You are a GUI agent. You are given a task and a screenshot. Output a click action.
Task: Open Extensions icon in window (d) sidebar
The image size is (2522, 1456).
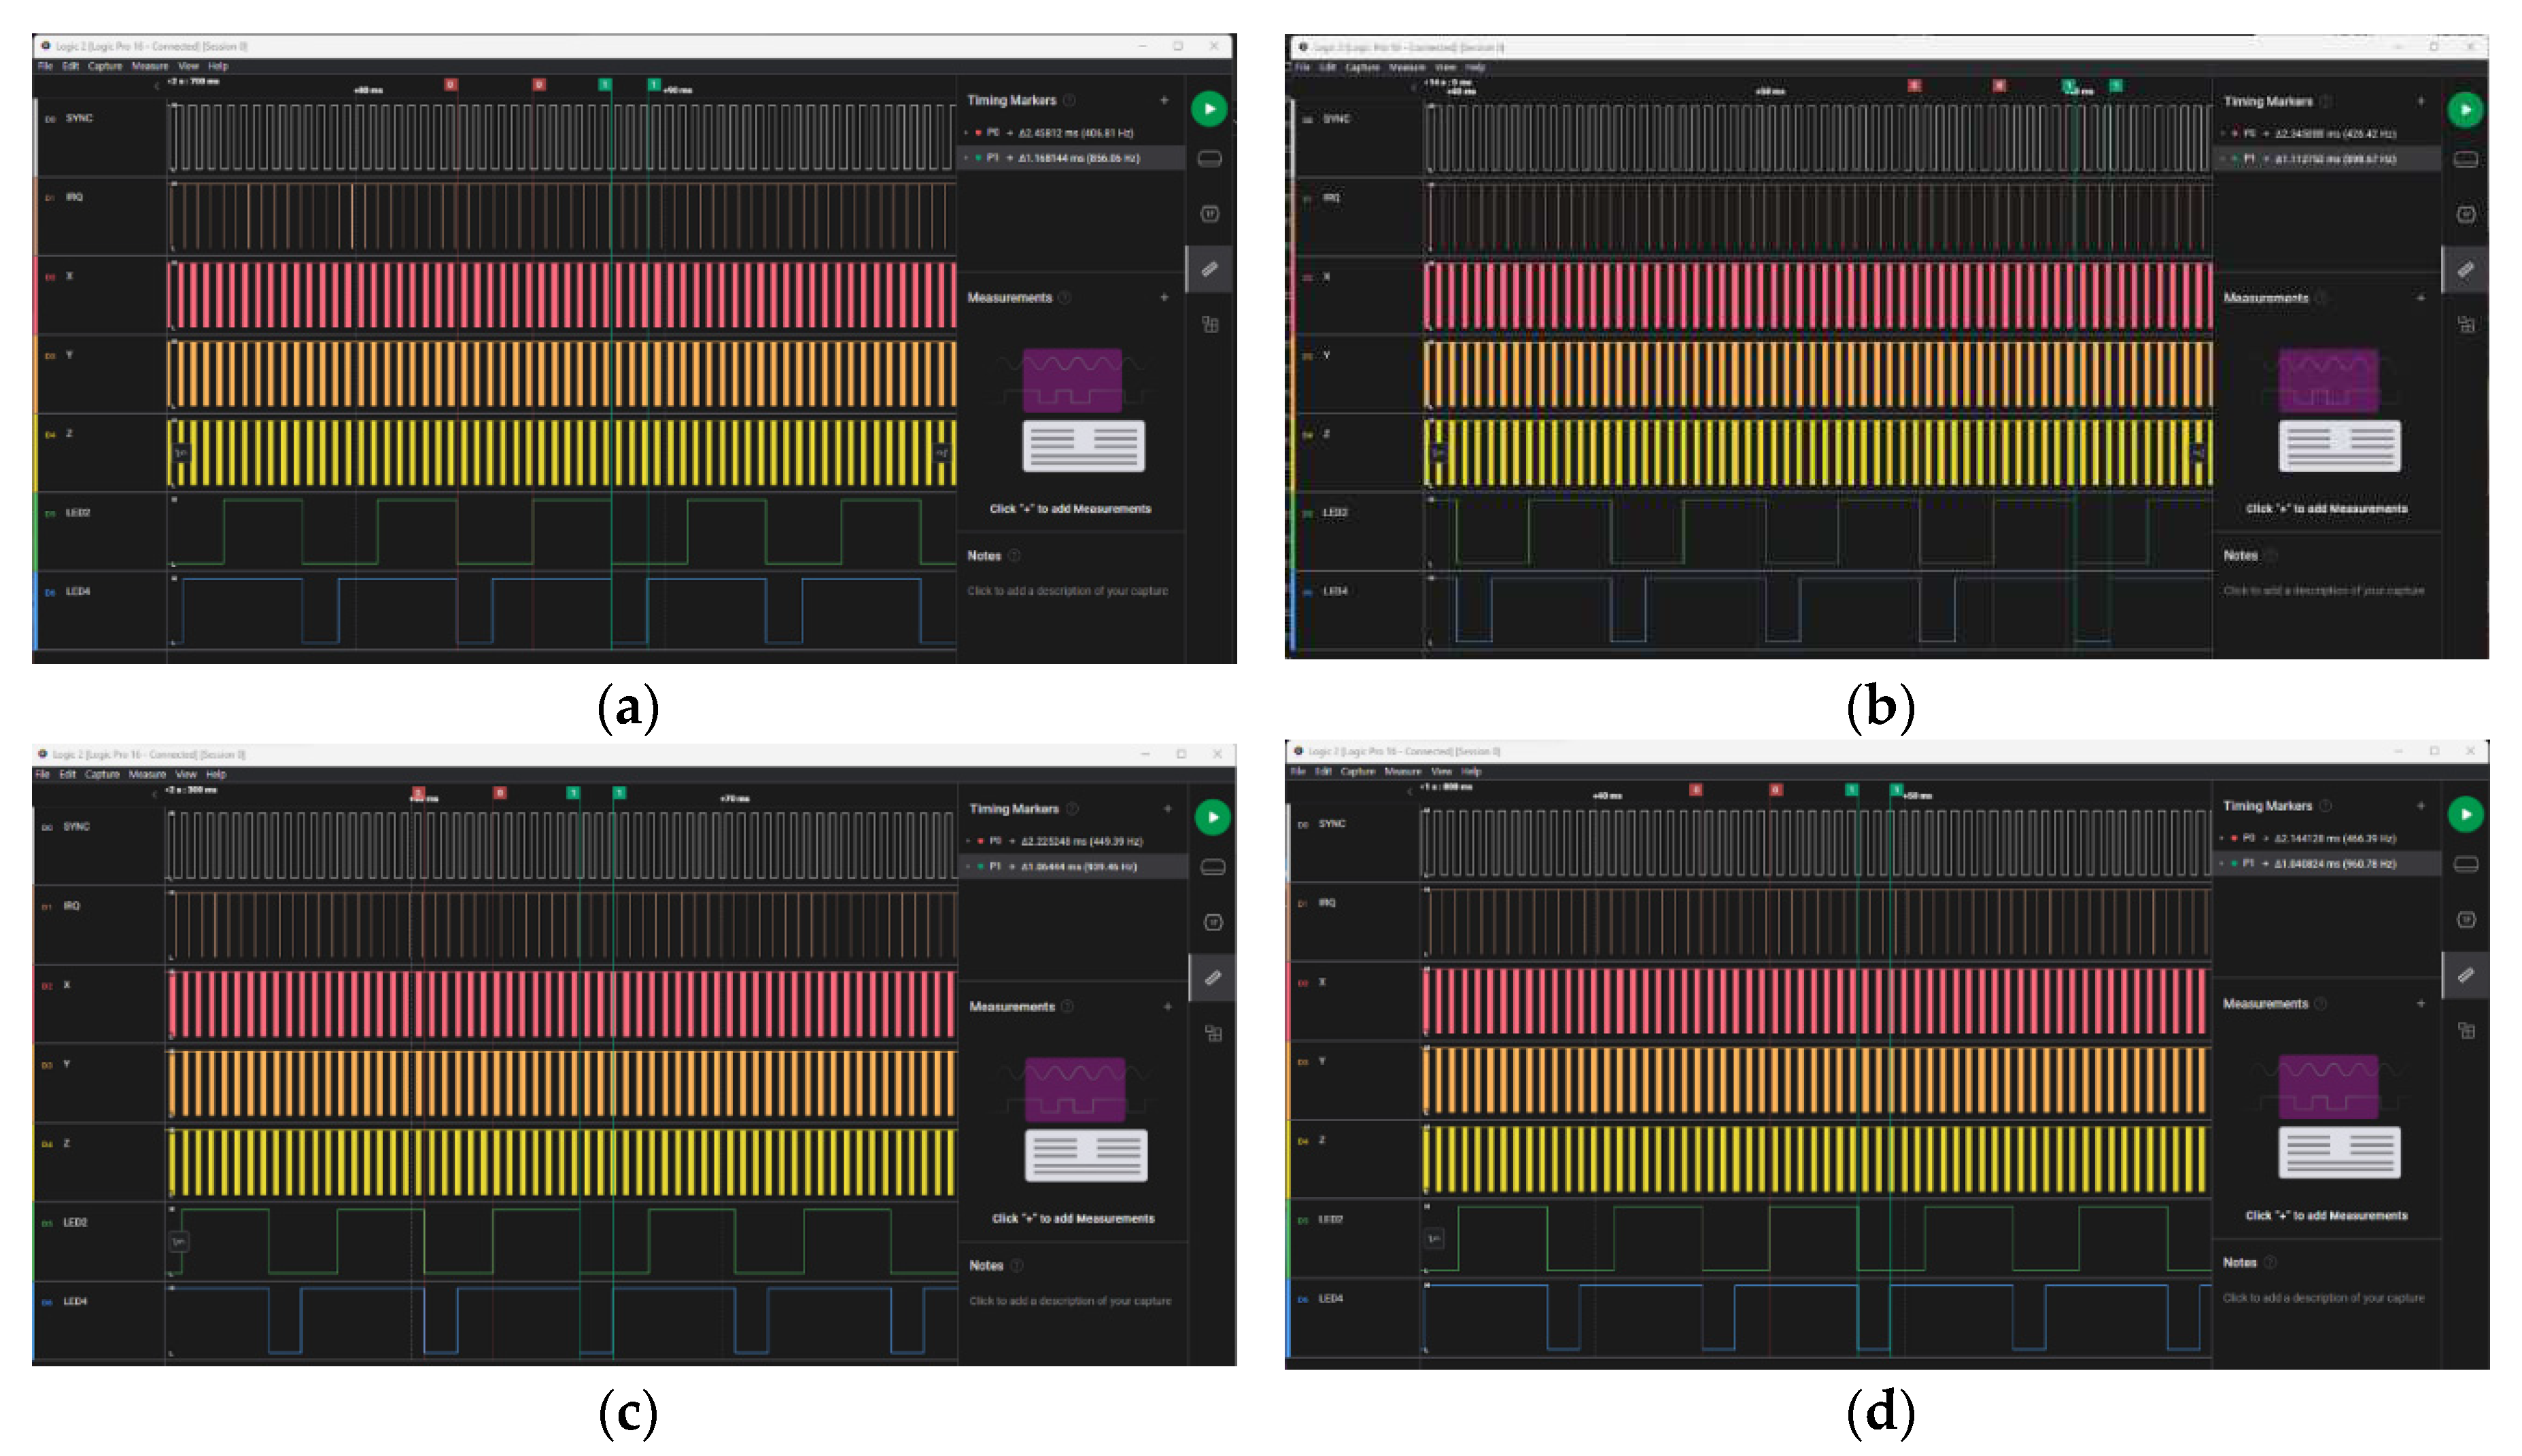[2466, 1030]
